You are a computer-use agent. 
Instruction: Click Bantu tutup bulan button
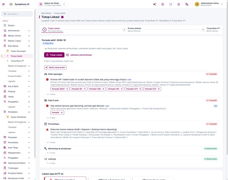tap(55, 68)
